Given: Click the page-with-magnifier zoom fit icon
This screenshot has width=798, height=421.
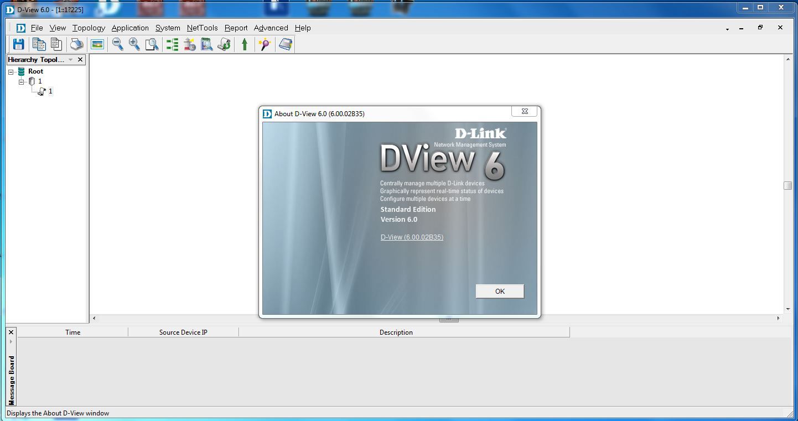Looking at the screenshot, I should coord(152,44).
